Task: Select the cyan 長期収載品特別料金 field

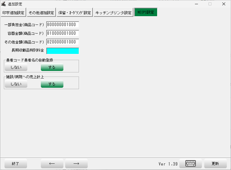Action: [x=62, y=51]
